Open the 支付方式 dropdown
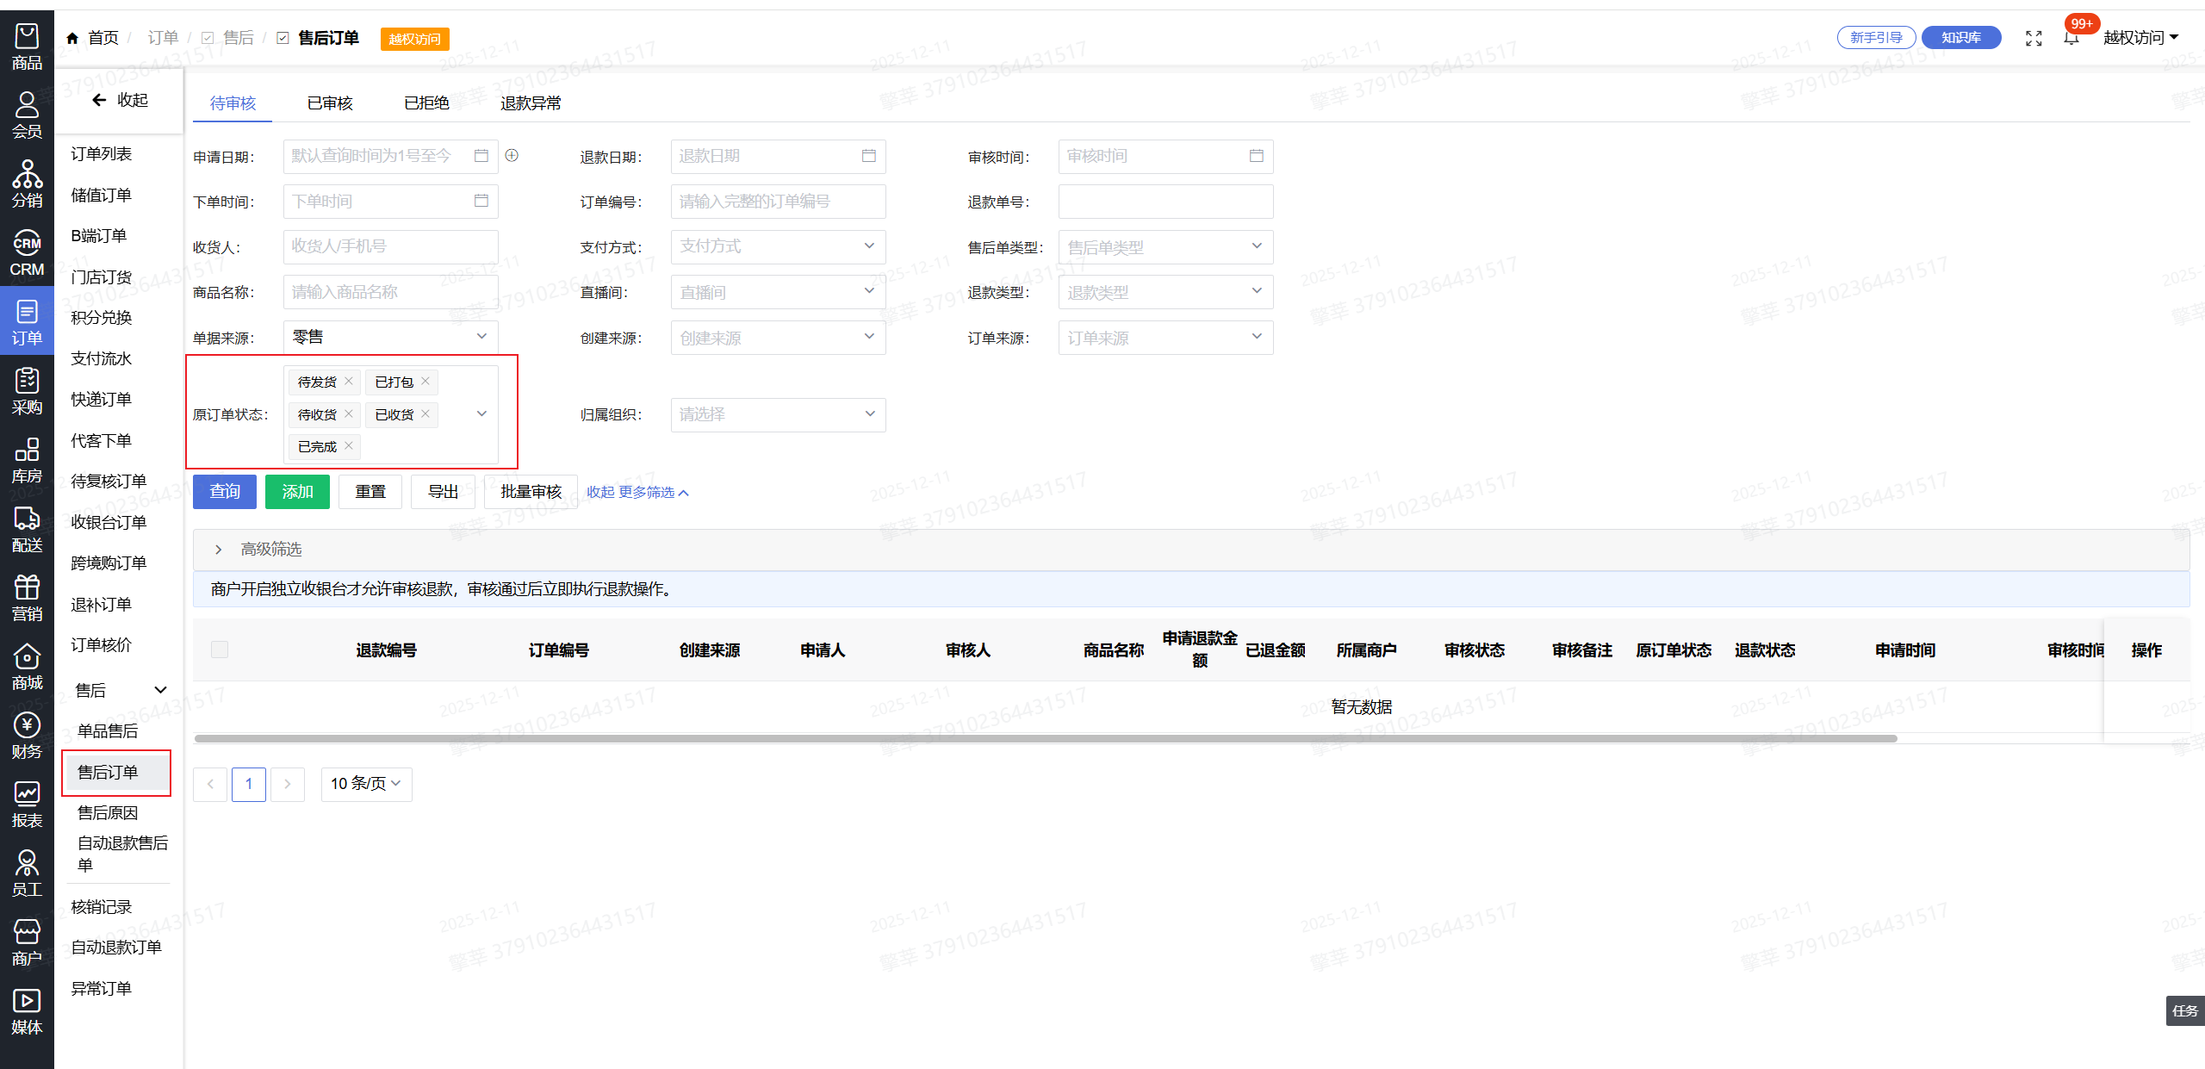Screen dimensions: 2205x1069 (x=777, y=246)
